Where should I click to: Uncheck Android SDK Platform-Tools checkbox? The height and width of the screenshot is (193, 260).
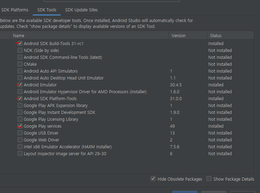click(20, 99)
